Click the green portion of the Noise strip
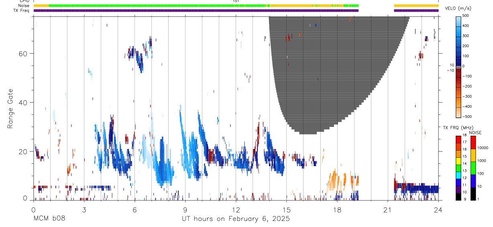 159,6
